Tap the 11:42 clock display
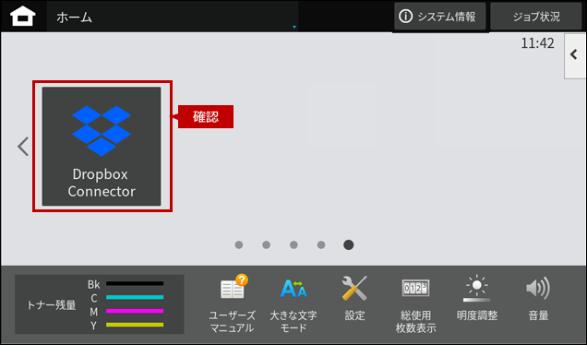 click(537, 43)
